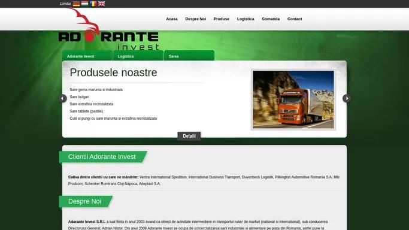The width and height of the screenshot is (409, 230).
Task: Click the Despre Noi ribbon heading
Action: click(x=86, y=201)
